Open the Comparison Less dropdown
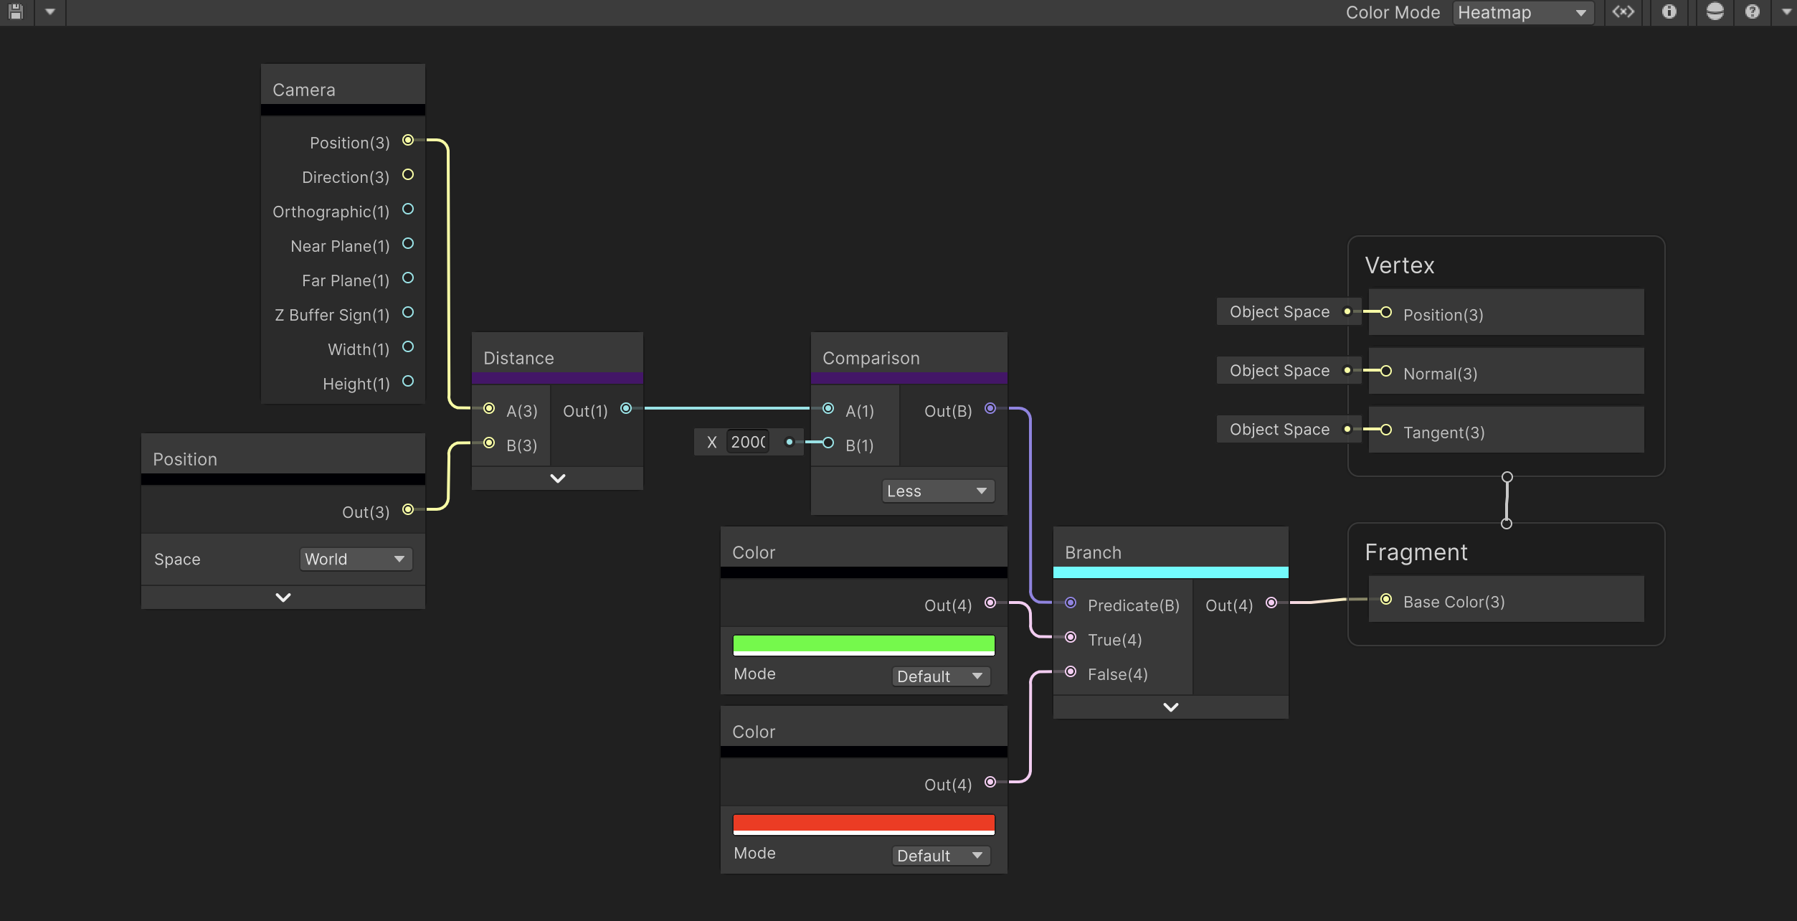 pos(937,491)
